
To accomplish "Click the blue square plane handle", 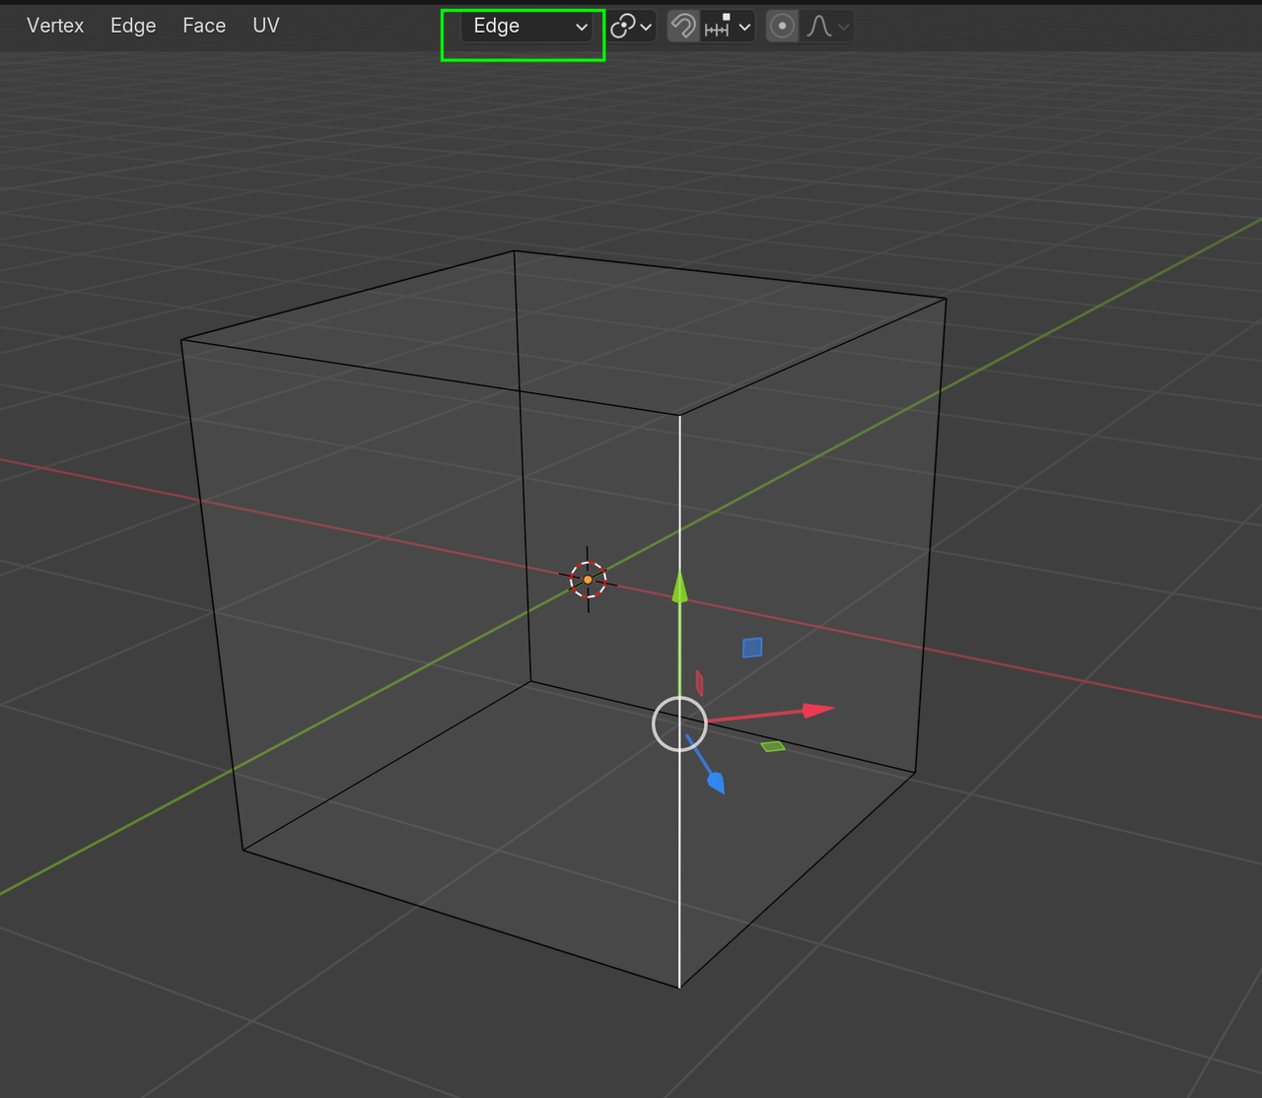I will click(752, 648).
